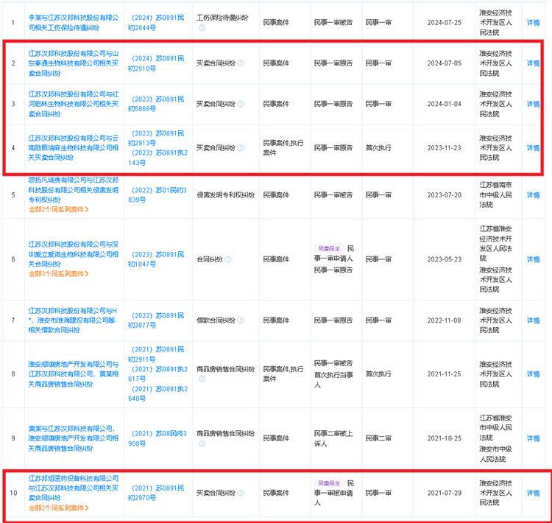The image size is (552, 523).
Task: Select the date 2023-07-20
Action: pyautogui.click(x=445, y=195)
